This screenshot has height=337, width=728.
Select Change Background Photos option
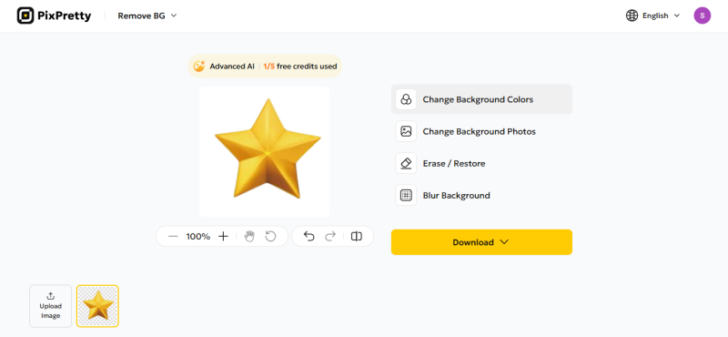click(x=481, y=131)
